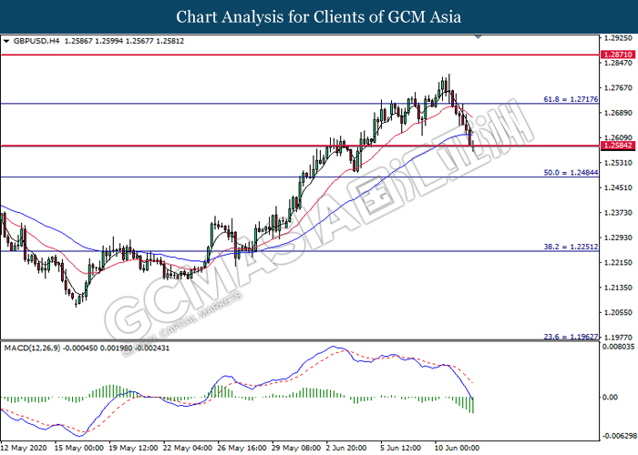
Task: Click the 12 May 2020 date label
Action: [x=24, y=448]
